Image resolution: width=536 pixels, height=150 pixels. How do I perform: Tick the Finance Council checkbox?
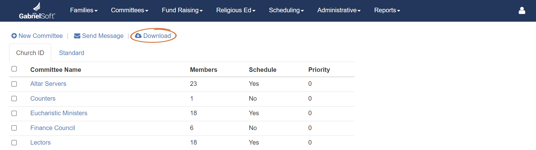[14, 128]
